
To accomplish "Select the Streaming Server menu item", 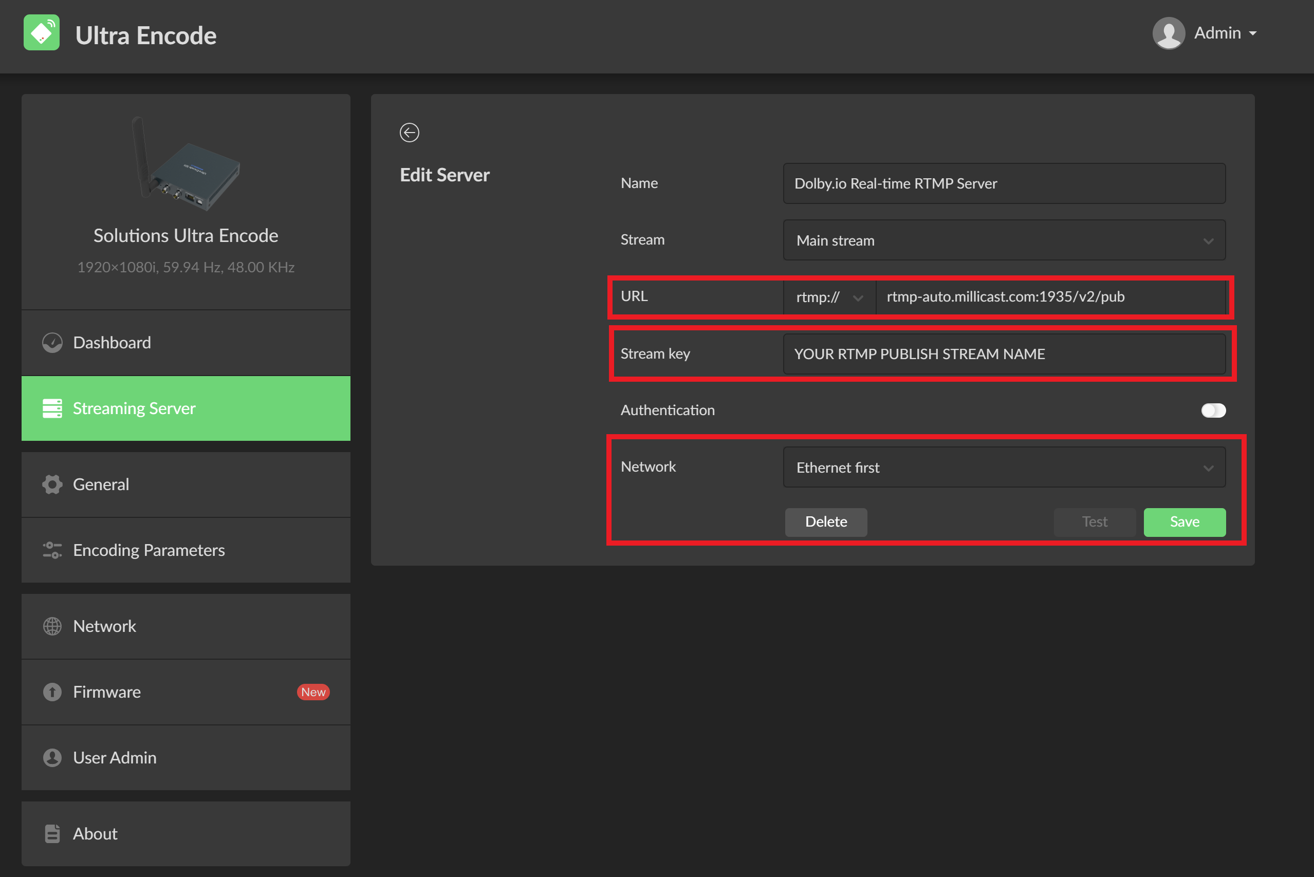I will click(x=186, y=408).
